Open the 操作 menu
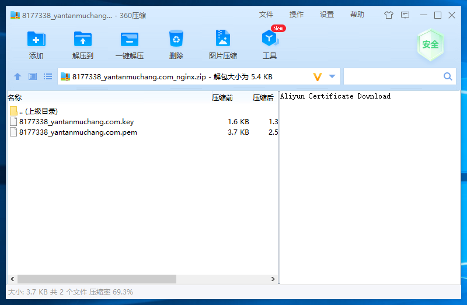The image size is (467, 305). pos(297,15)
